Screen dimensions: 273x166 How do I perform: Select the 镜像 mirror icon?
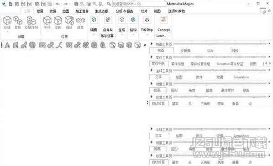tap(80, 21)
